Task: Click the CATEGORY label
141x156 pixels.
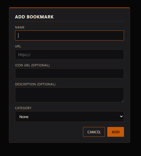Action: tap(23, 108)
